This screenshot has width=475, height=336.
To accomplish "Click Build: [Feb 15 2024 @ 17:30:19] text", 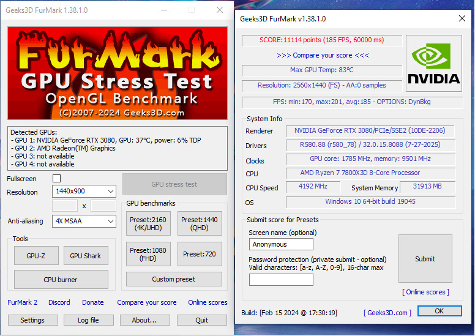I will pyautogui.click(x=290, y=313).
